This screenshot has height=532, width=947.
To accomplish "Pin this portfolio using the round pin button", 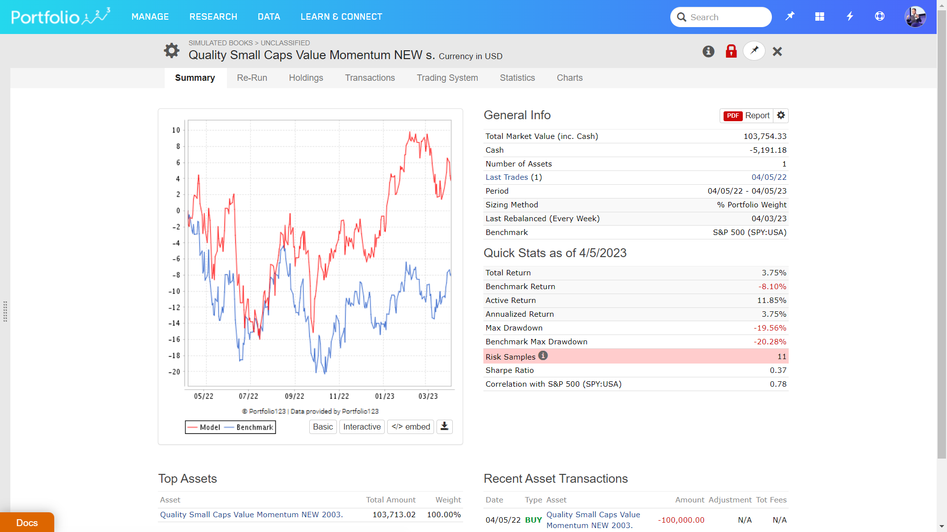I will click(x=754, y=51).
